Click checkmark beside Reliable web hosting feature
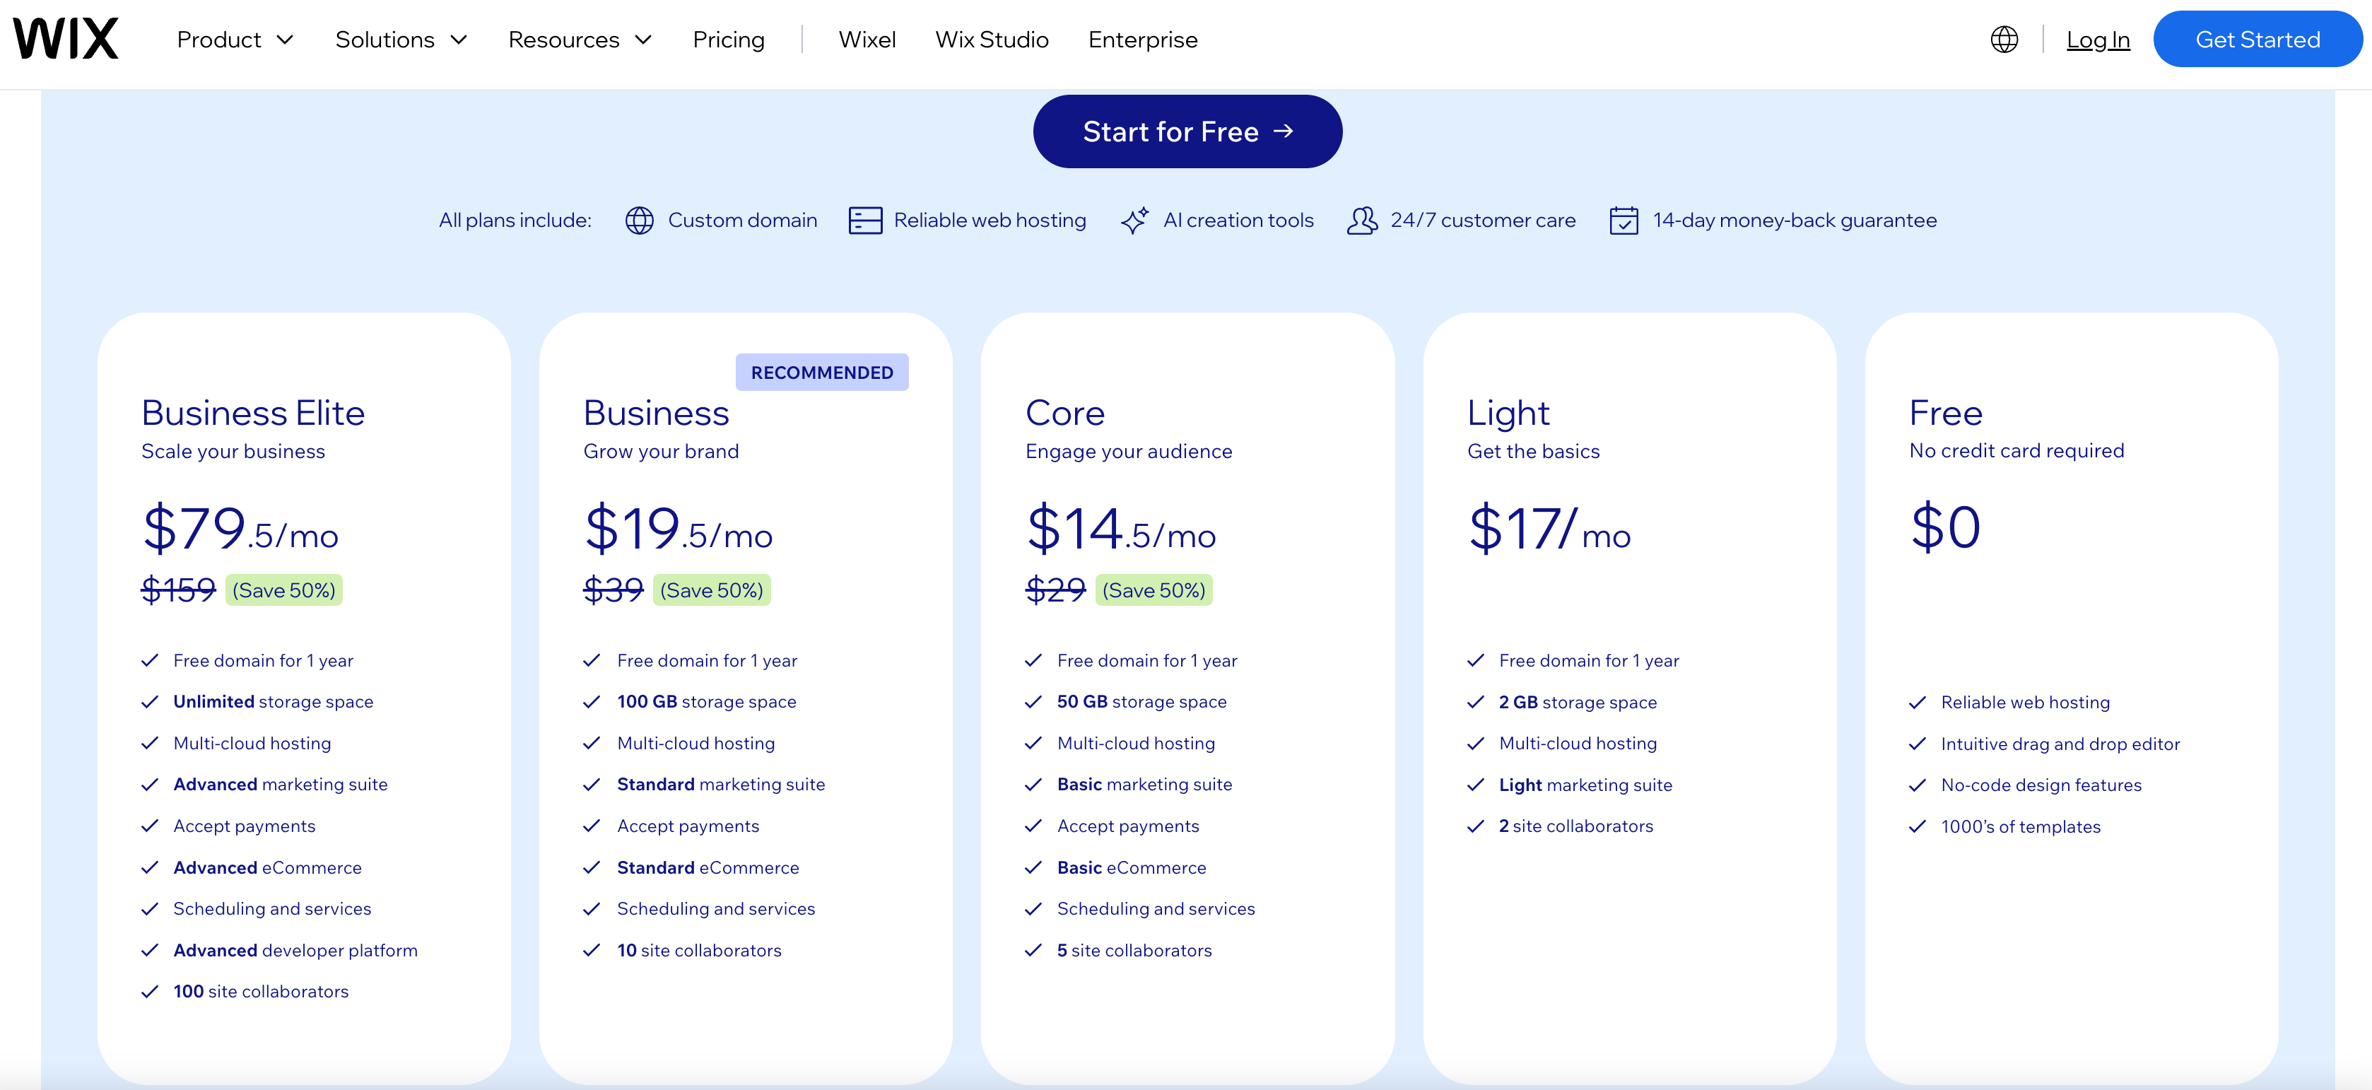The image size is (2372, 1090). [1917, 703]
